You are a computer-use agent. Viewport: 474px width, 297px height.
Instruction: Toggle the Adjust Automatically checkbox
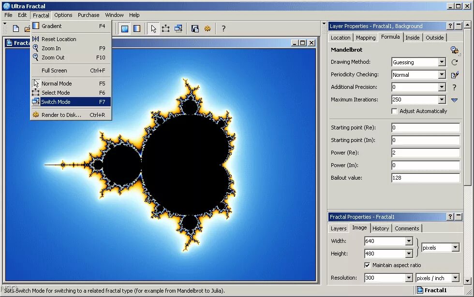[x=394, y=112]
